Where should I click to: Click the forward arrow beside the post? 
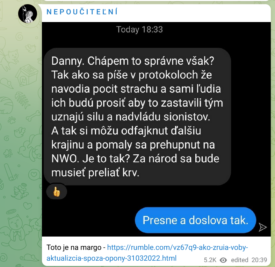tap(263, 227)
